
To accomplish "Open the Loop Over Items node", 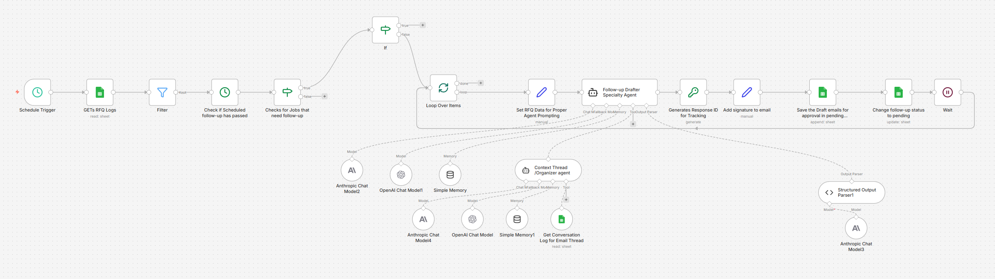I will 443,88.
